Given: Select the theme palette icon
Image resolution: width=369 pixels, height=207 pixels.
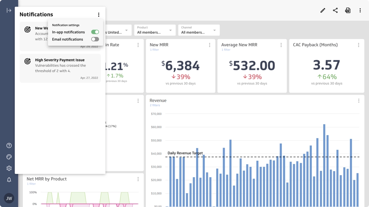Looking at the screenshot, I should 9,157.
